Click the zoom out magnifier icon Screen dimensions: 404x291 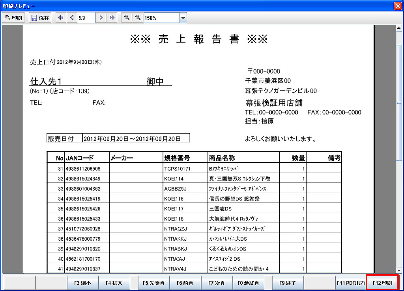127,18
